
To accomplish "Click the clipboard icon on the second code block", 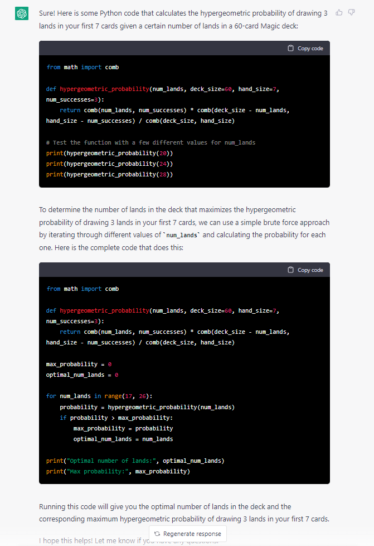I will [290, 270].
